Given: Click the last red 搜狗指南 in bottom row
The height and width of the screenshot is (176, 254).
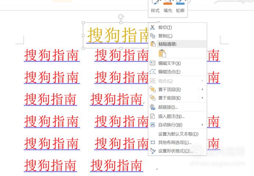Looking at the screenshot, I should click(x=116, y=165).
